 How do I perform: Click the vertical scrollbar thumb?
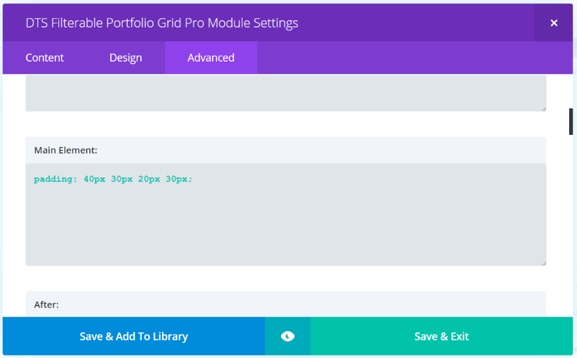pyautogui.click(x=570, y=121)
